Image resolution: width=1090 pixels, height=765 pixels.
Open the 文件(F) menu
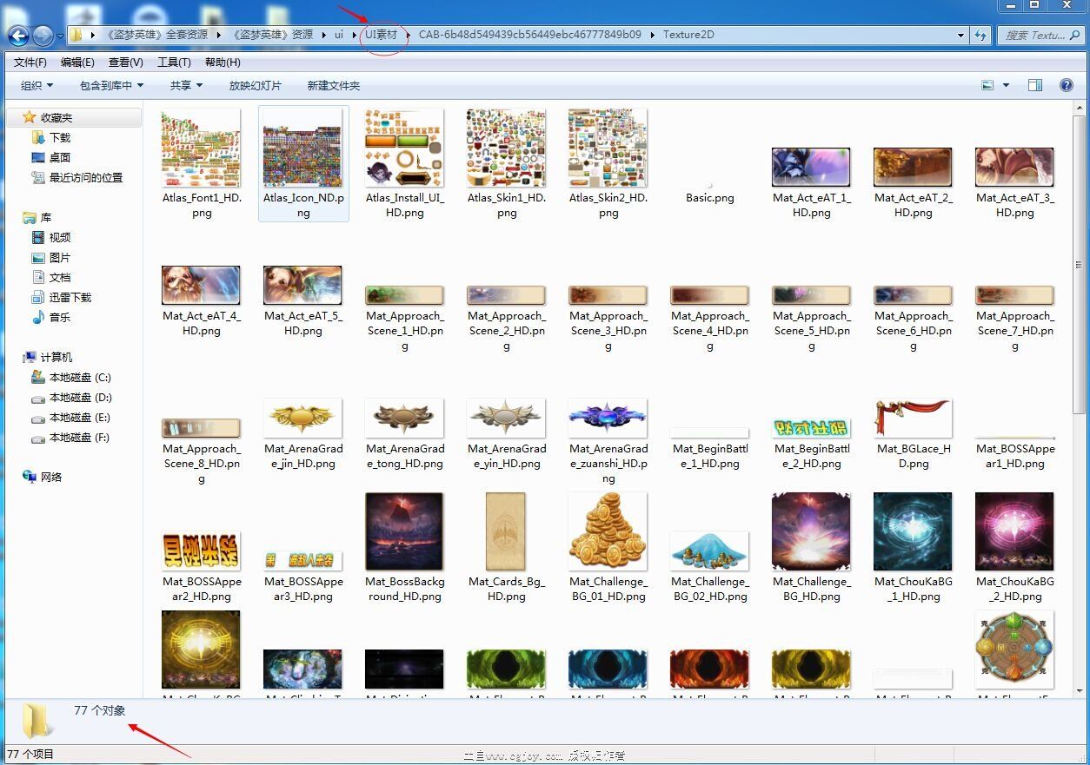pyautogui.click(x=30, y=63)
